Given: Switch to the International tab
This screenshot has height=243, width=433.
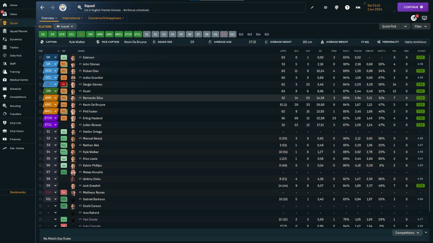Looking at the screenshot, I should tap(73, 18).
